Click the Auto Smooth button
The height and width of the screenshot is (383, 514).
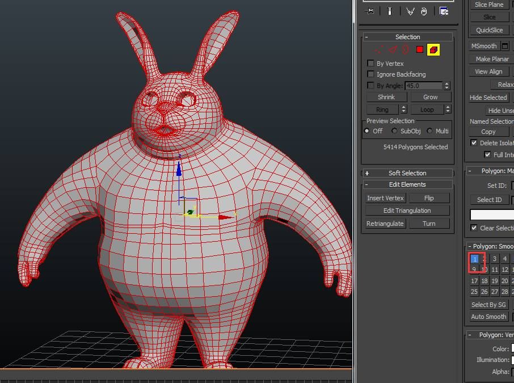pyautogui.click(x=489, y=317)
